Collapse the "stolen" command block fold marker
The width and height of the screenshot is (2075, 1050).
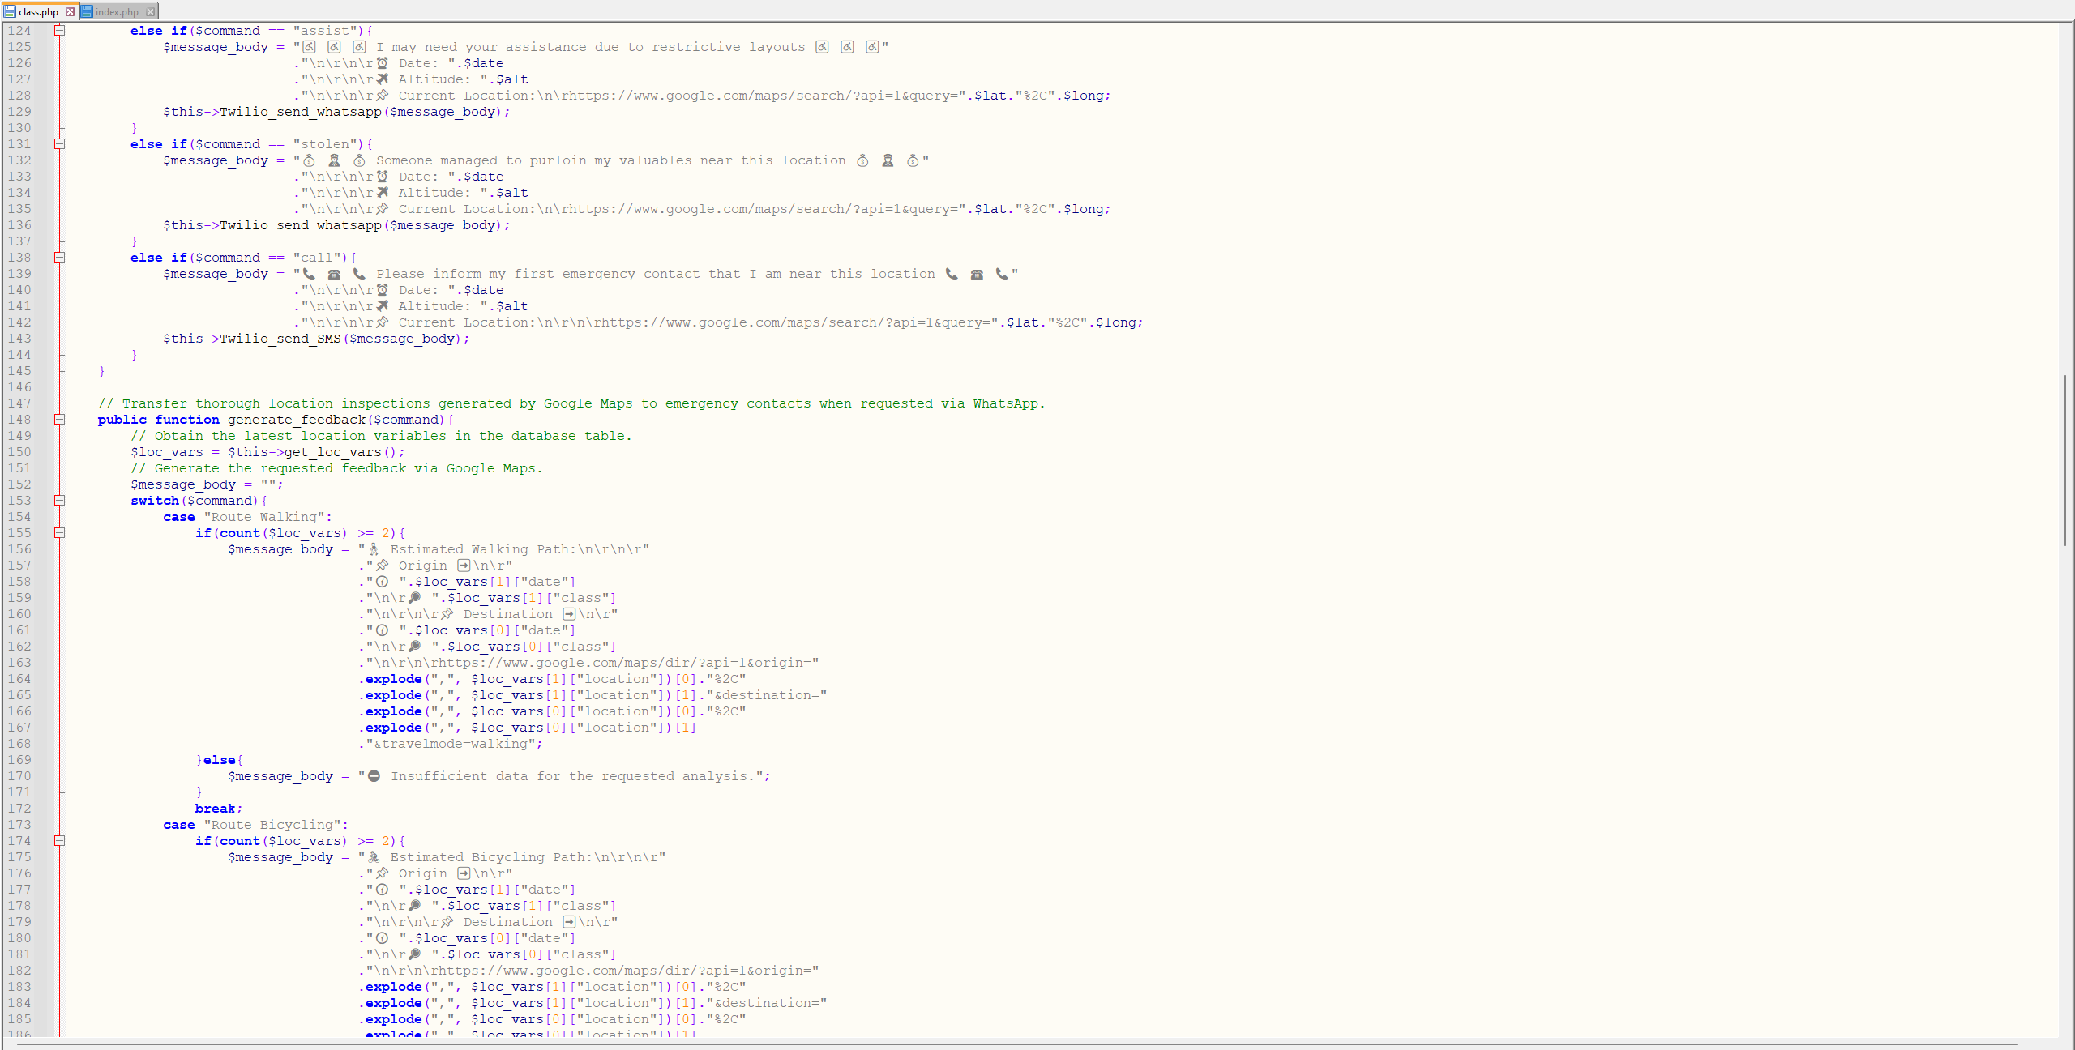point(60,143)
